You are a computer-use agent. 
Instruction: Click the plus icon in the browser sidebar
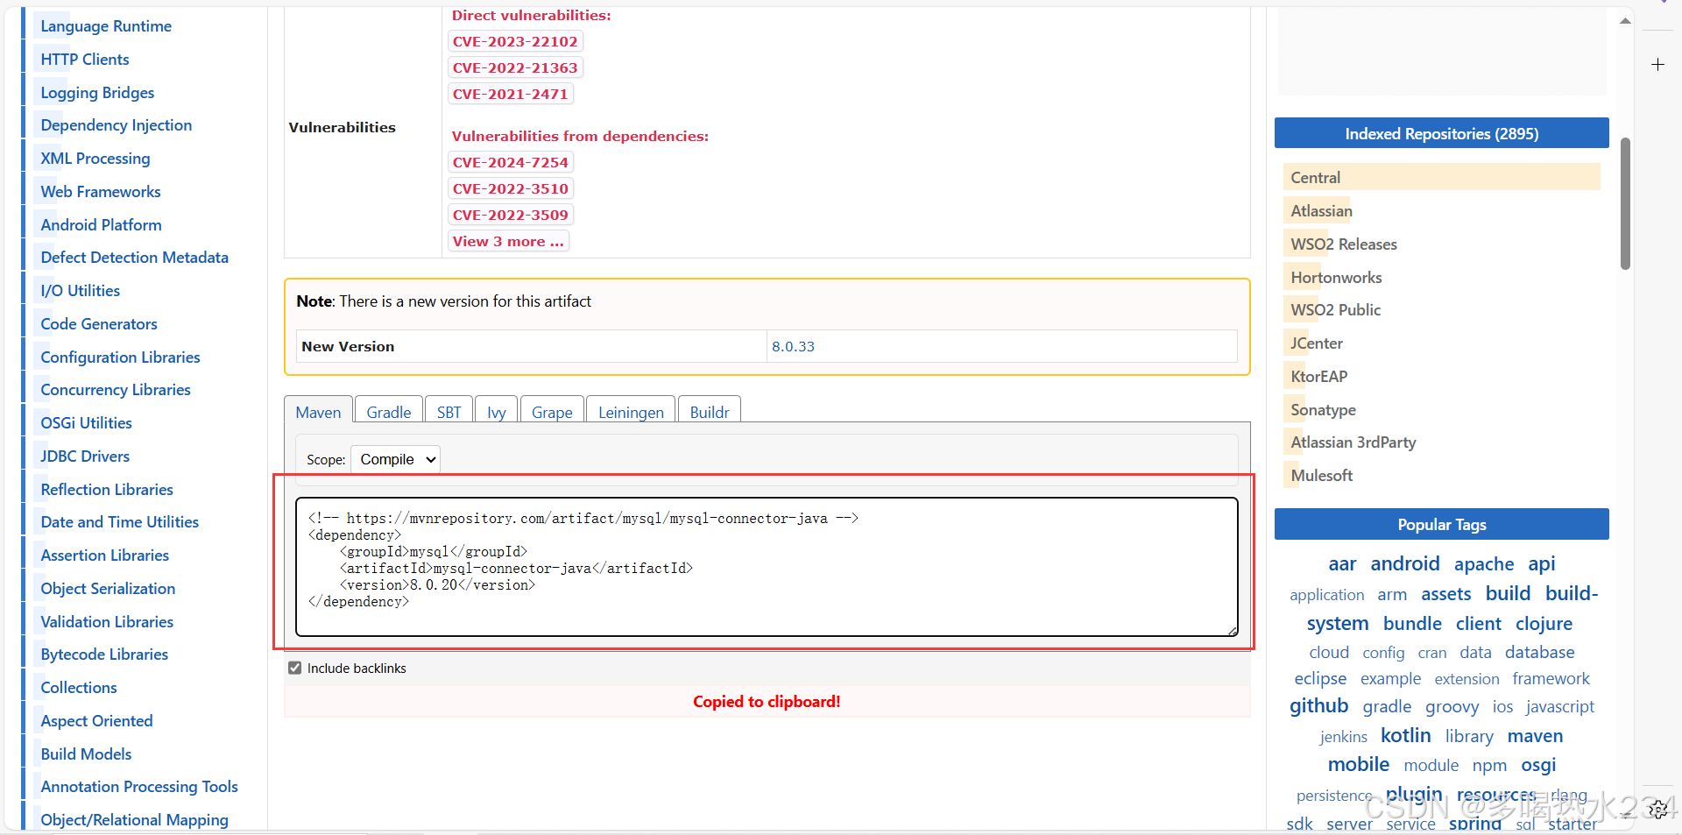click(1657, 64)
